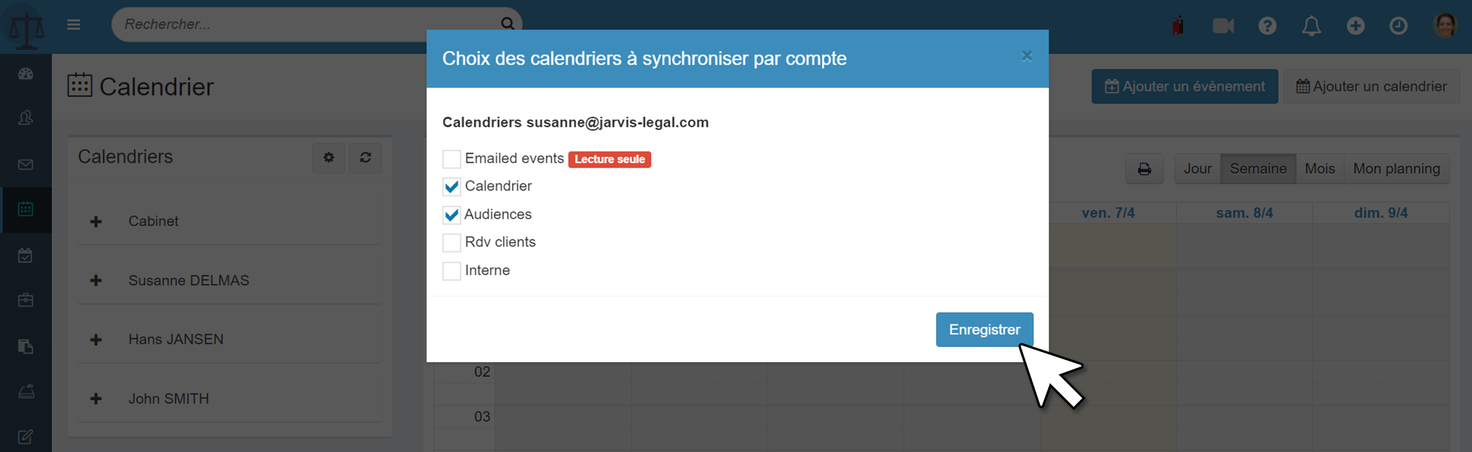Click the calendars settings gear icon
The image size is (1472, 452).
329,157
